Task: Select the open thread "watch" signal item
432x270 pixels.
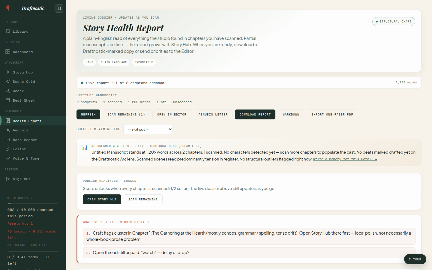Action: pos(249,253)
